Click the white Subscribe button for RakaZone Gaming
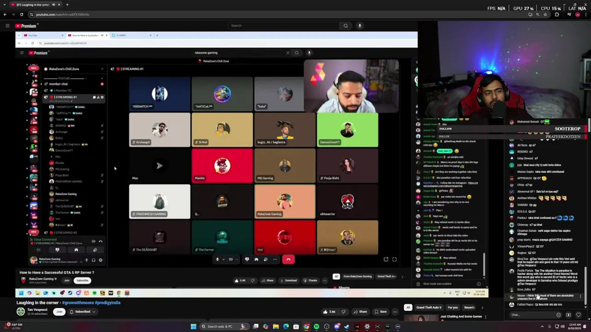 pos(82,280)
